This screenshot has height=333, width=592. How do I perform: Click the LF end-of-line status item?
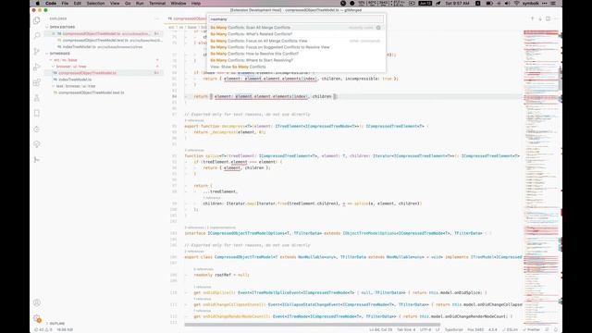coord(438,329)
